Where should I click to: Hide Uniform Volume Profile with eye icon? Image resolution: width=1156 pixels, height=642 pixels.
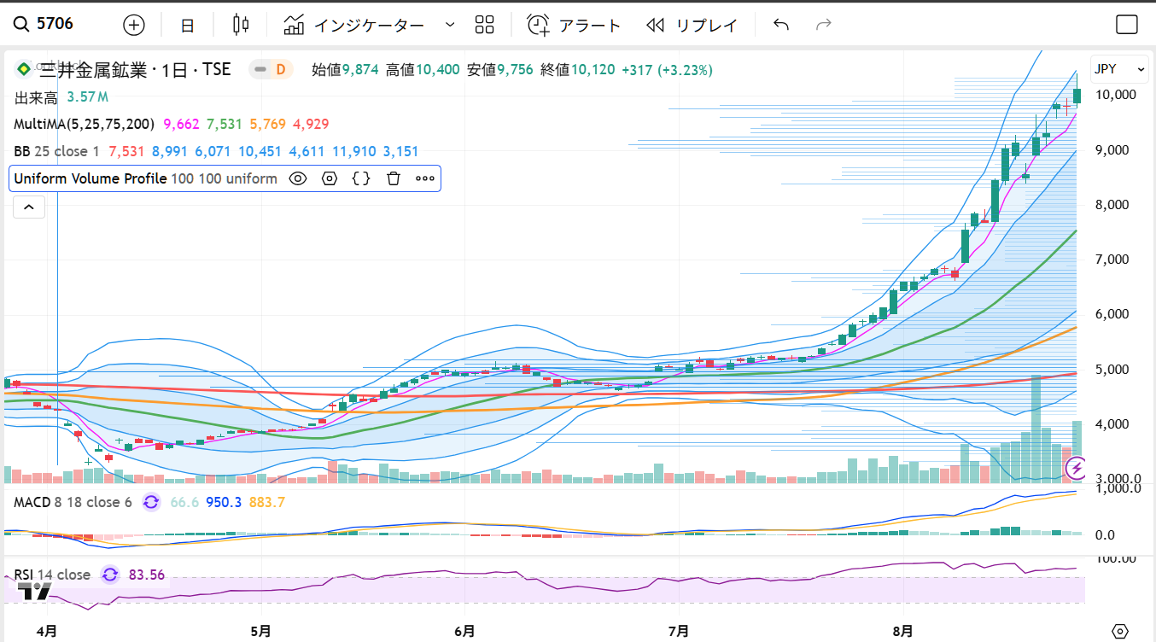[x=297, y=178]
